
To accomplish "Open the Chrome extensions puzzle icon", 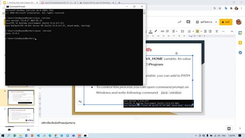I will pyautogui.click(x=231, y=8).
